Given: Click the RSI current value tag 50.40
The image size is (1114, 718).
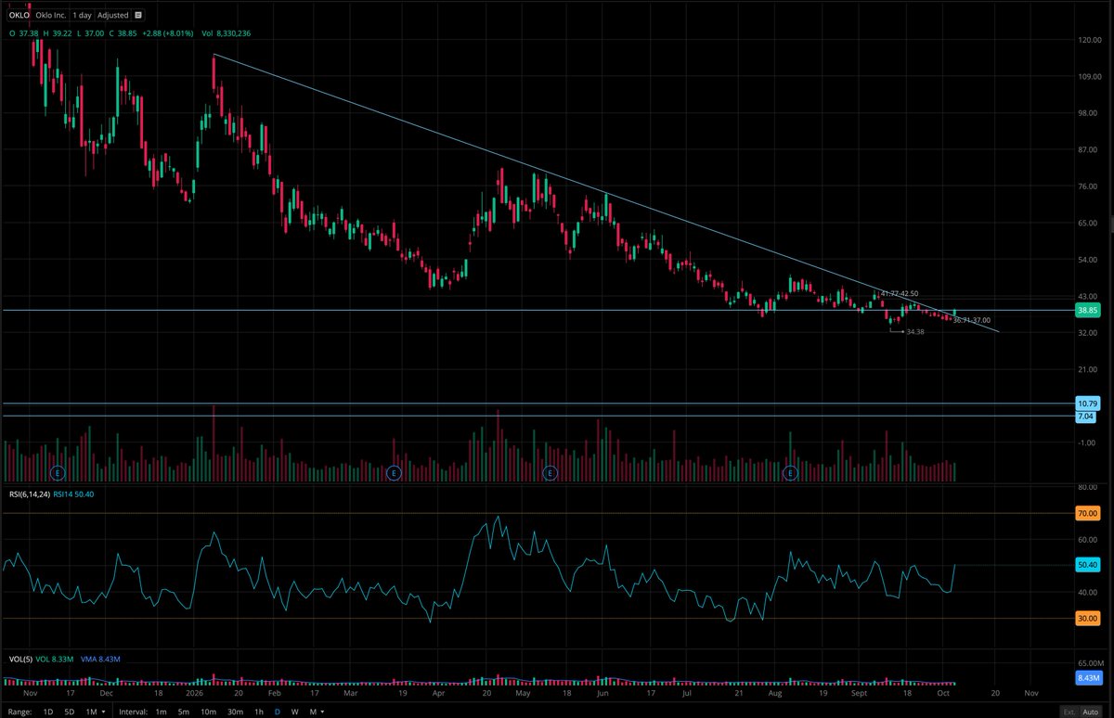Looking at the screenshot, I should [x=1088, y=564].
